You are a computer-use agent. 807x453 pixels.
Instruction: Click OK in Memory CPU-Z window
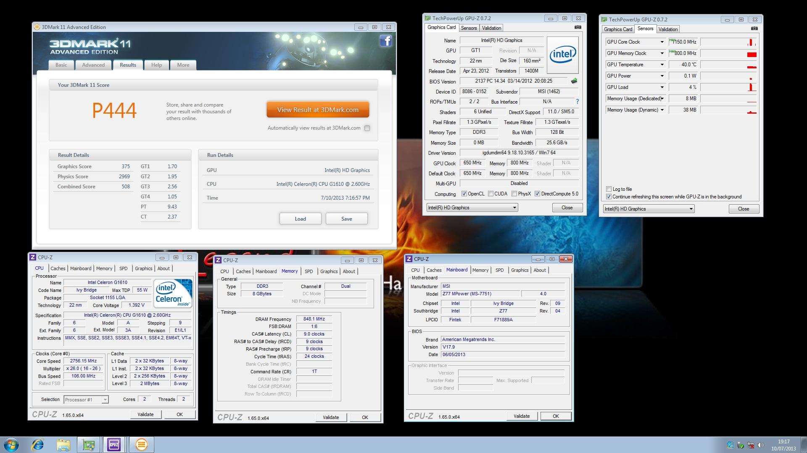pyautogui.click(x=365, y=417)
